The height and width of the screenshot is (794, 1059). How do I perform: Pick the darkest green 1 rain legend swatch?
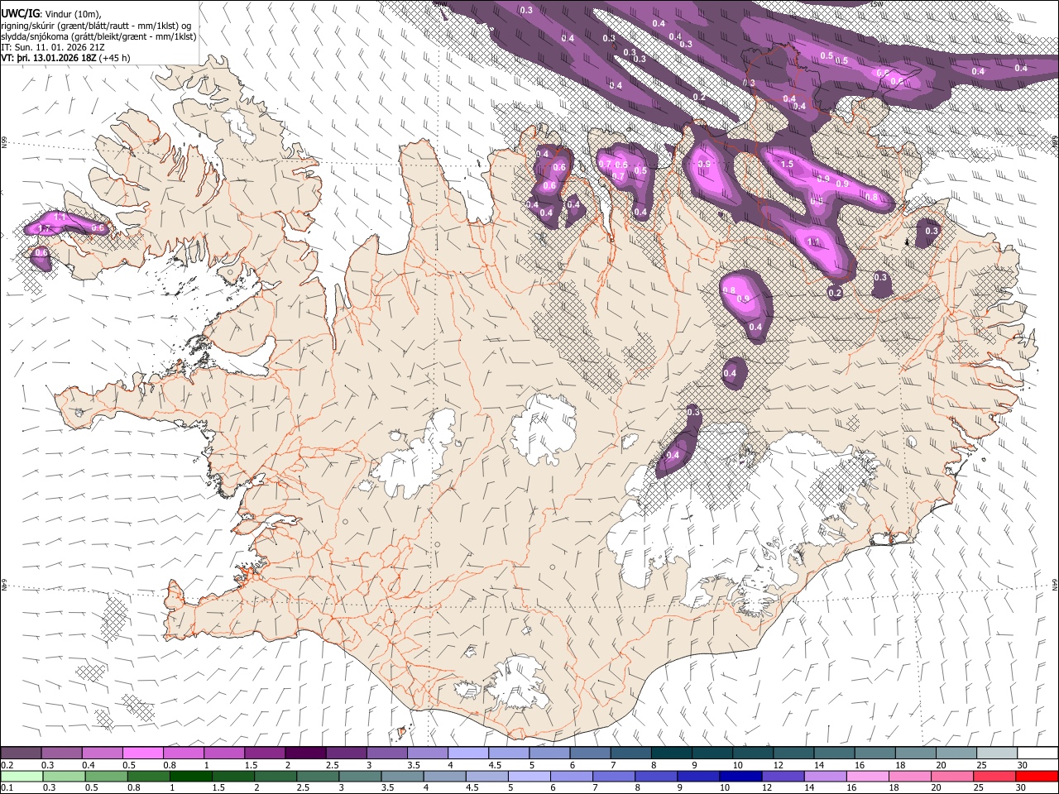click(x=190, y=776)
